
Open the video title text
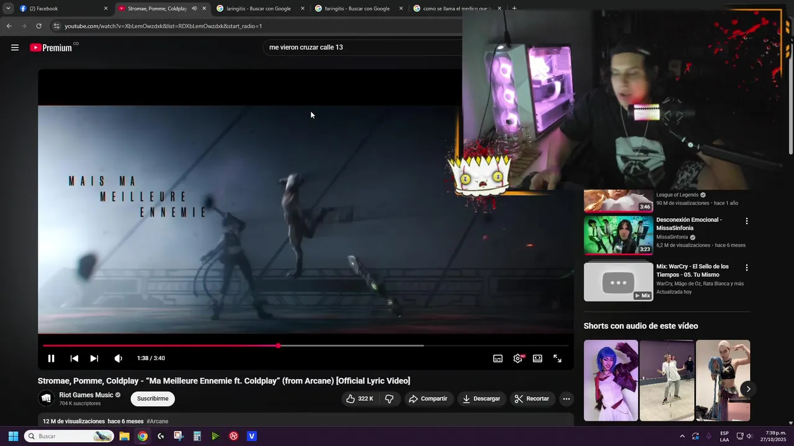[x=224, y=381]
